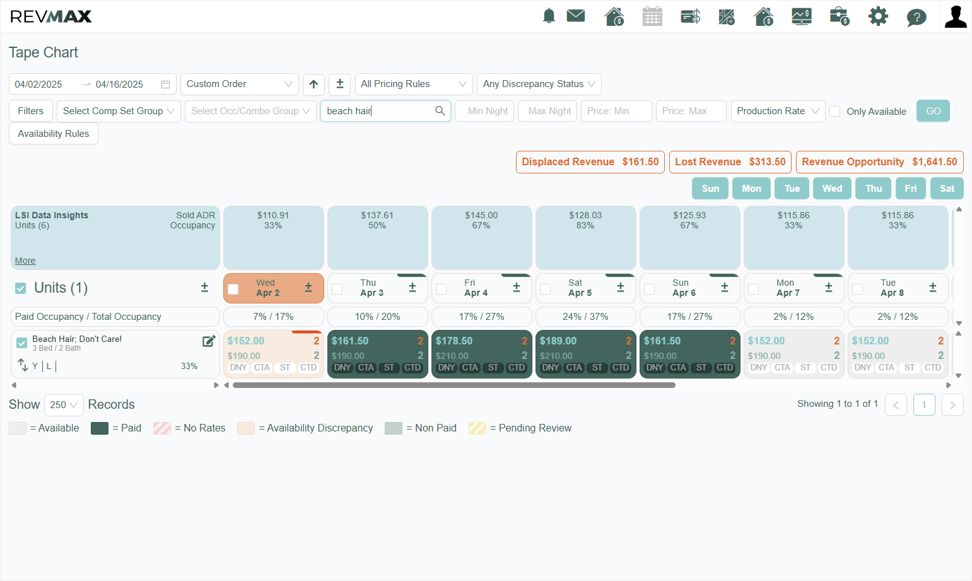Click the Price: Min input field

click(616, 111)
